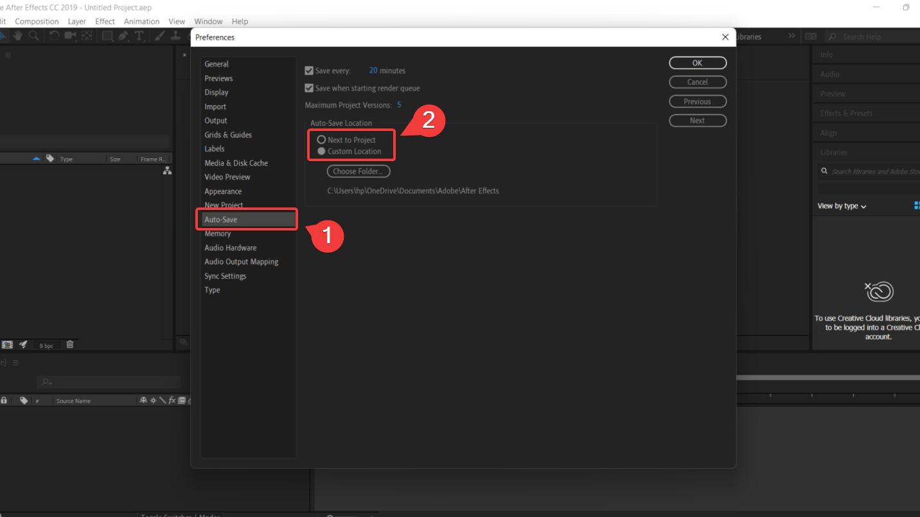Click the new composition icon in Project panel

(x=7, y=345)
